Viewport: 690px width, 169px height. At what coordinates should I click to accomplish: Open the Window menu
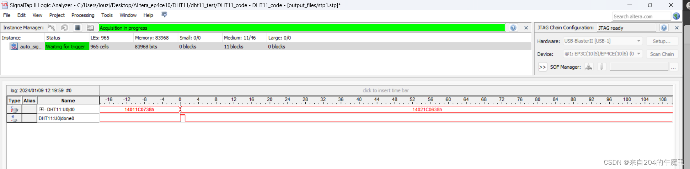[x=128, y=15]
